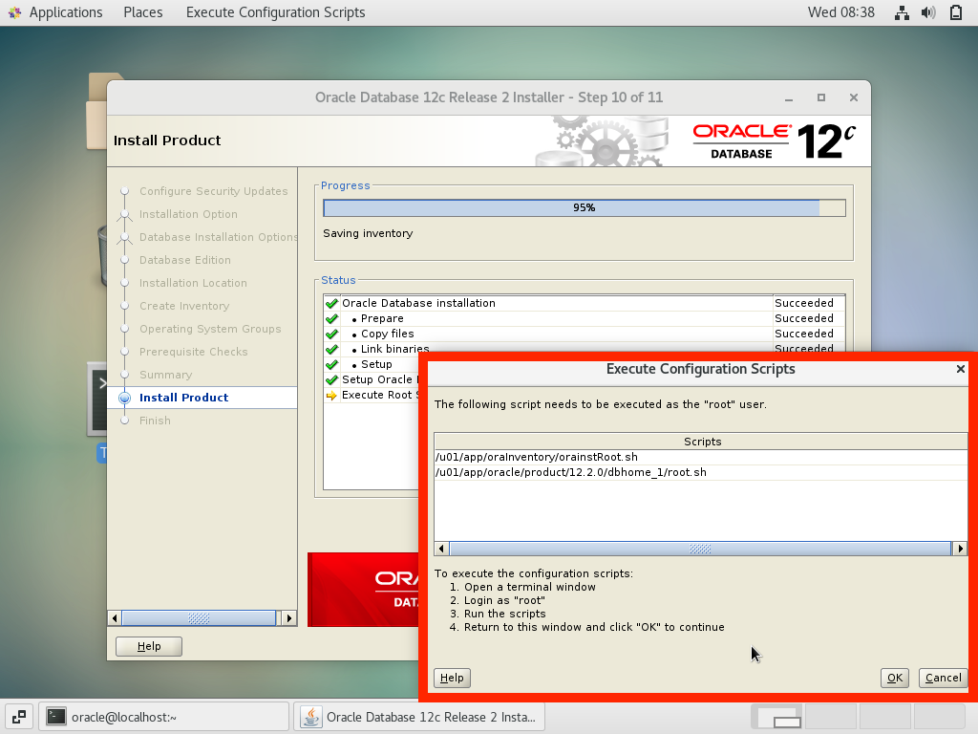Select the Finish step
This screenshot has height=734, width=978.
point(156,421)
